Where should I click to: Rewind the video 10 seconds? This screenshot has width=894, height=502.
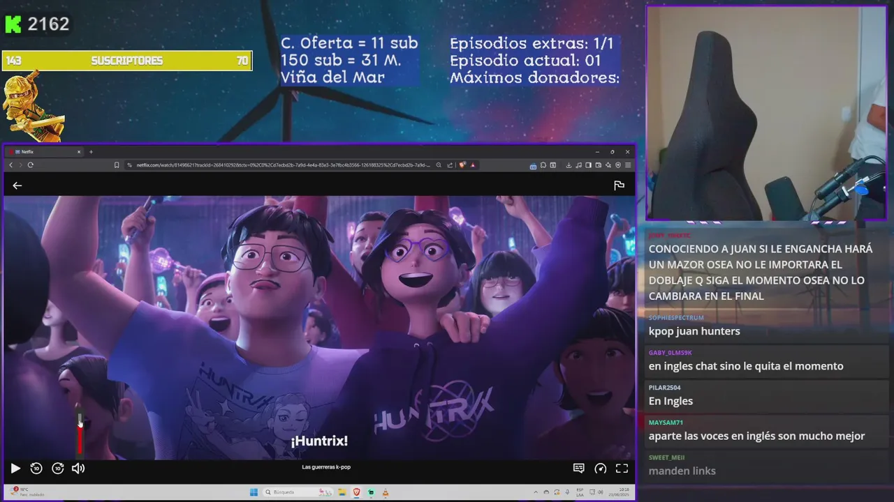point(36,469)
